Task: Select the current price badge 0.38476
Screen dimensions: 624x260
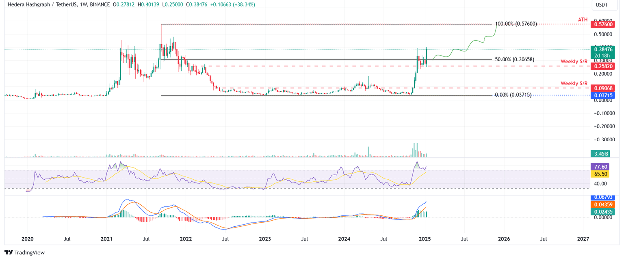Action: pos(603,49)
